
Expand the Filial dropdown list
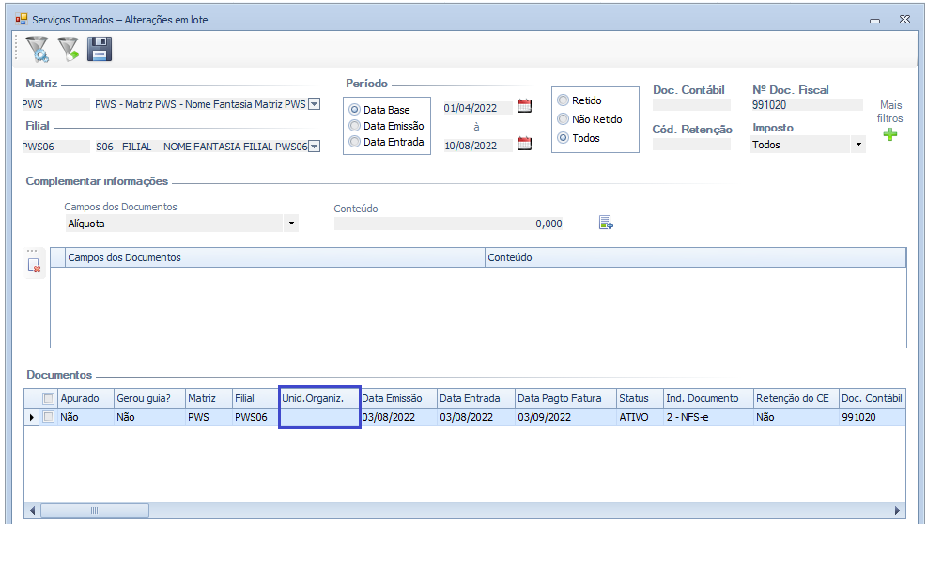(x=315, y=146)
